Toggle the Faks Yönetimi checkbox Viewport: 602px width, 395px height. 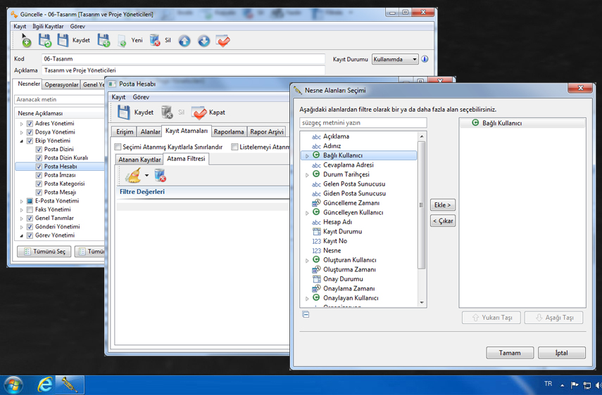[30, 209]
